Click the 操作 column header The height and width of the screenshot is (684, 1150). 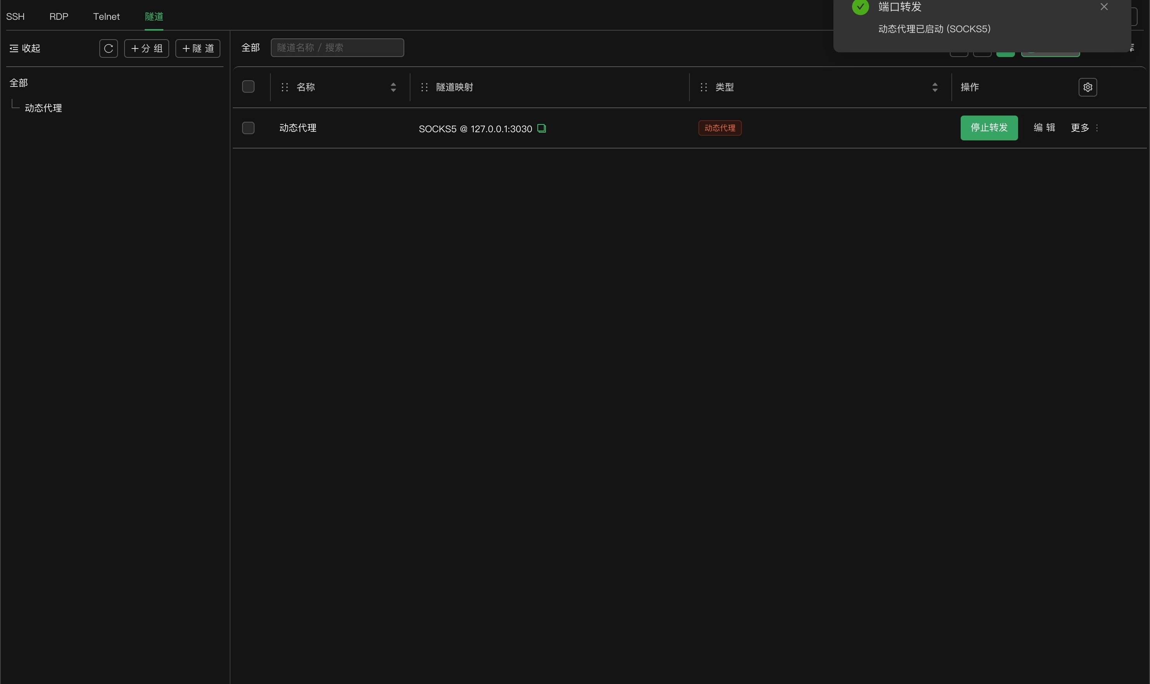(x=970, y=87)
